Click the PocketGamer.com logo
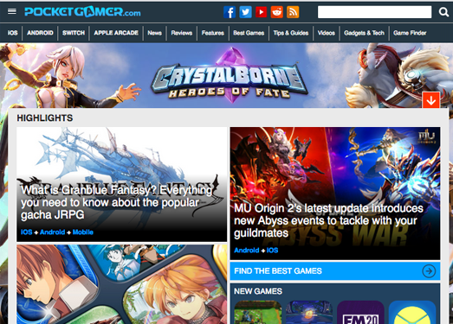The width and height of the screenshot is (453, 324). click(x=82, y=12)
